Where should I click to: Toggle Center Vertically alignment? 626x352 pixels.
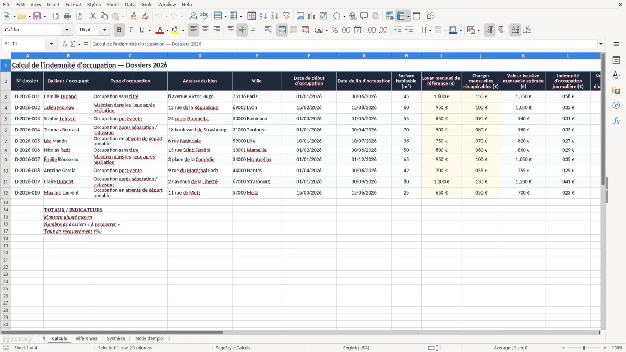click(242, 30)
